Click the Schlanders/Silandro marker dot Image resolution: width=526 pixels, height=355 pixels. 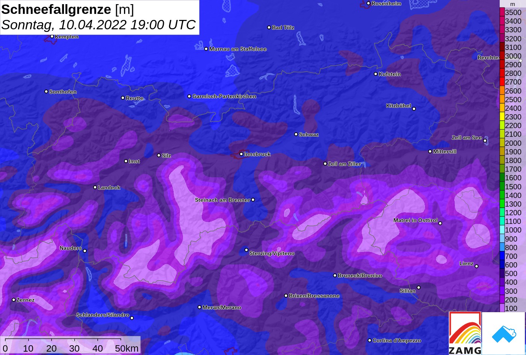point(132,318)
